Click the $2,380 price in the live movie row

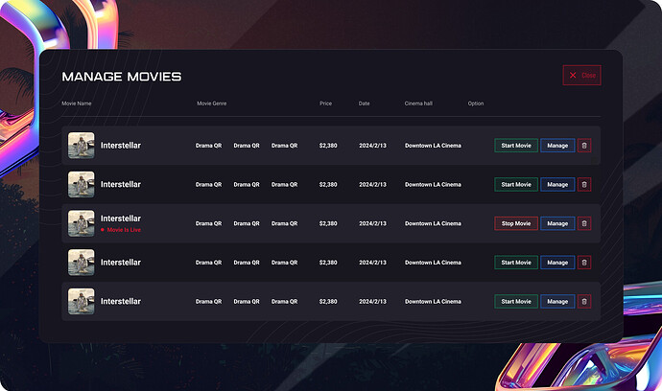(328, 223)
